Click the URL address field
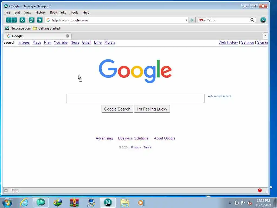Image resolution: width=277 pixels, height=208 pixels. pos(117,20)
